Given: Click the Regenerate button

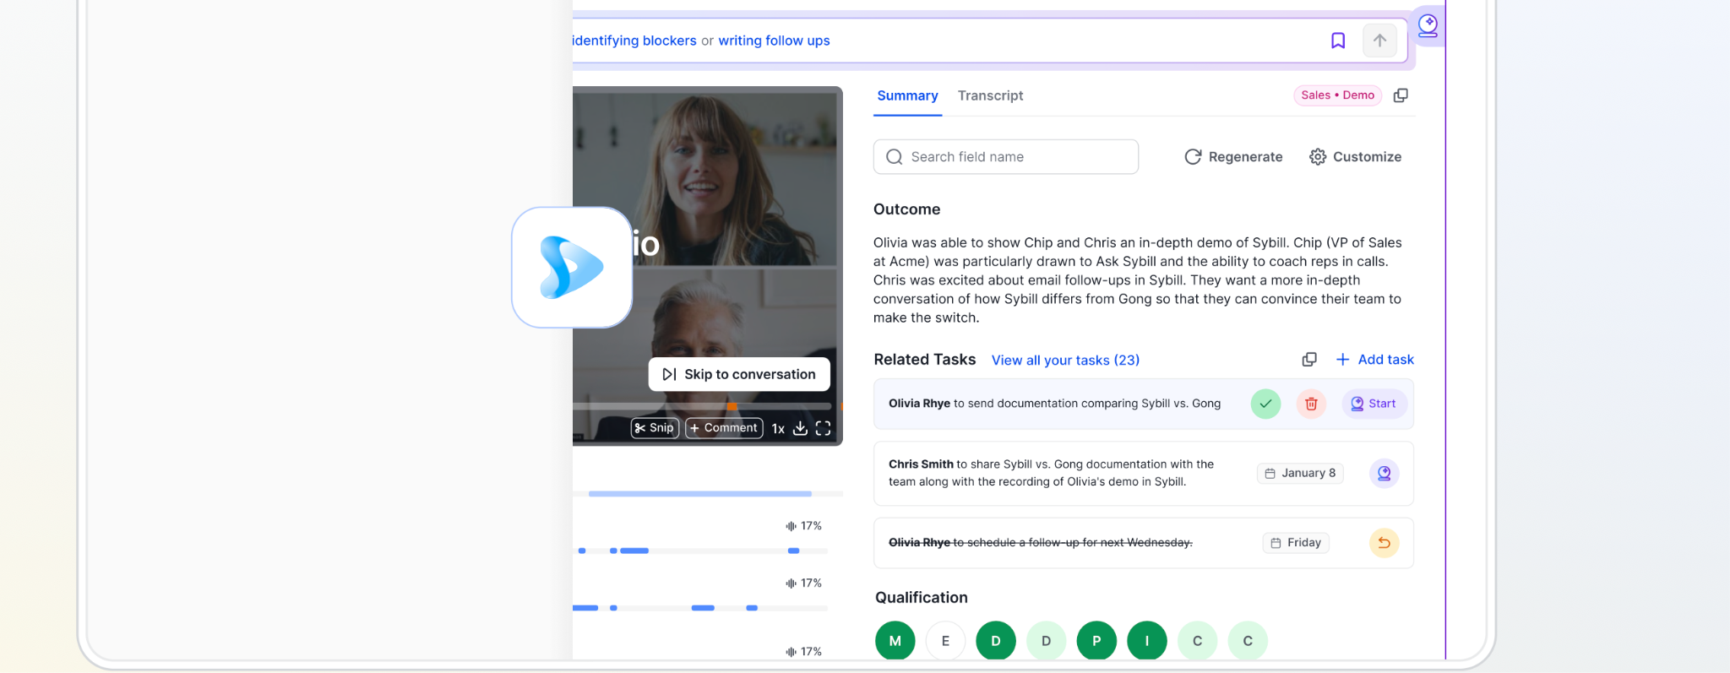Looking at the screenshot, I should coord(1233,157).
